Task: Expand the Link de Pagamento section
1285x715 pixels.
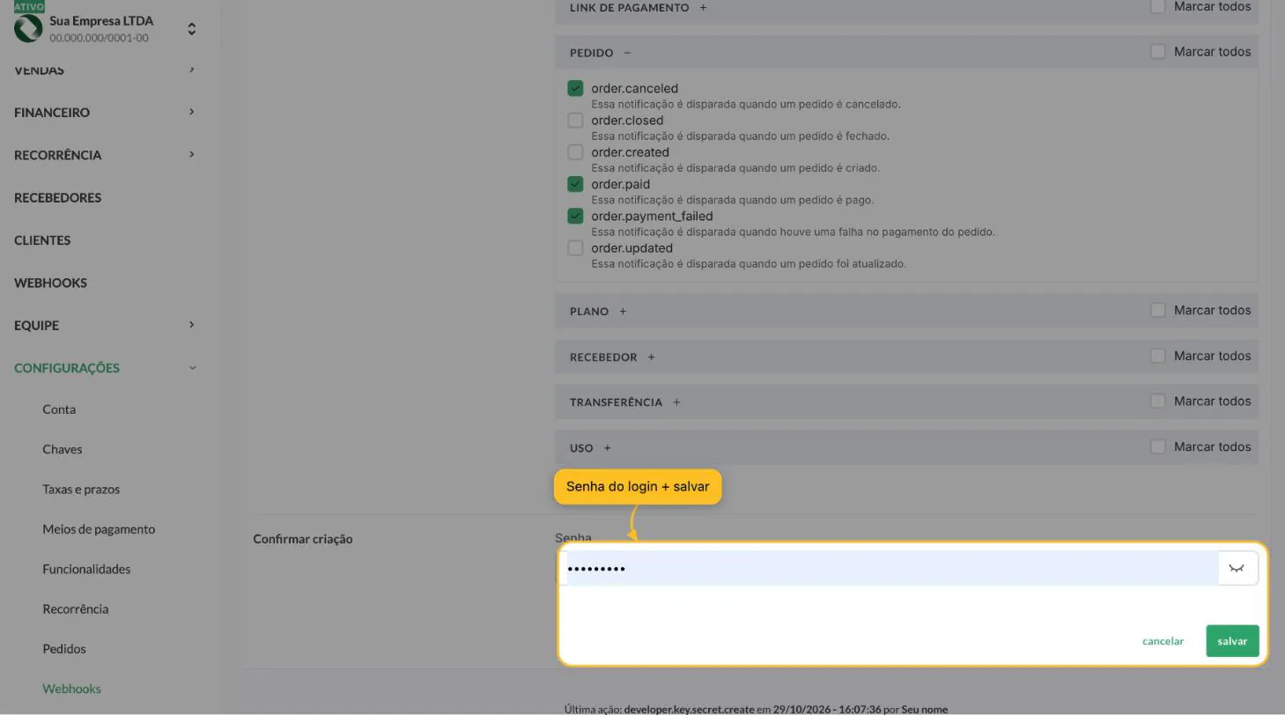Action: [x=703, y=7]
